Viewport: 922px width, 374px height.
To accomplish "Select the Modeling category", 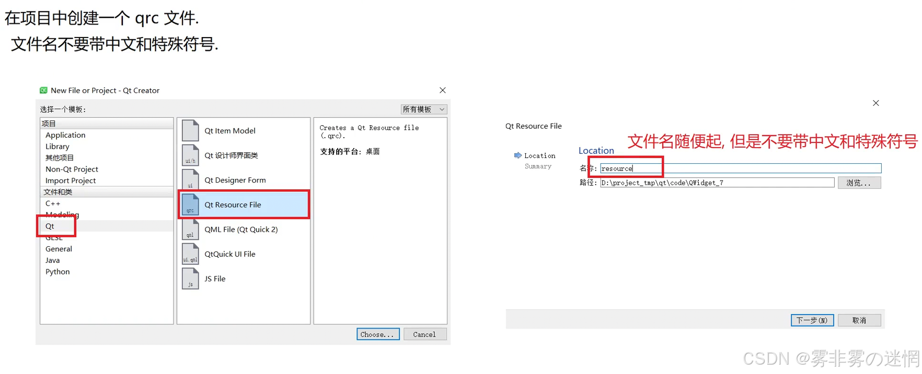I will pyautogui.click(x=62, y=214).
